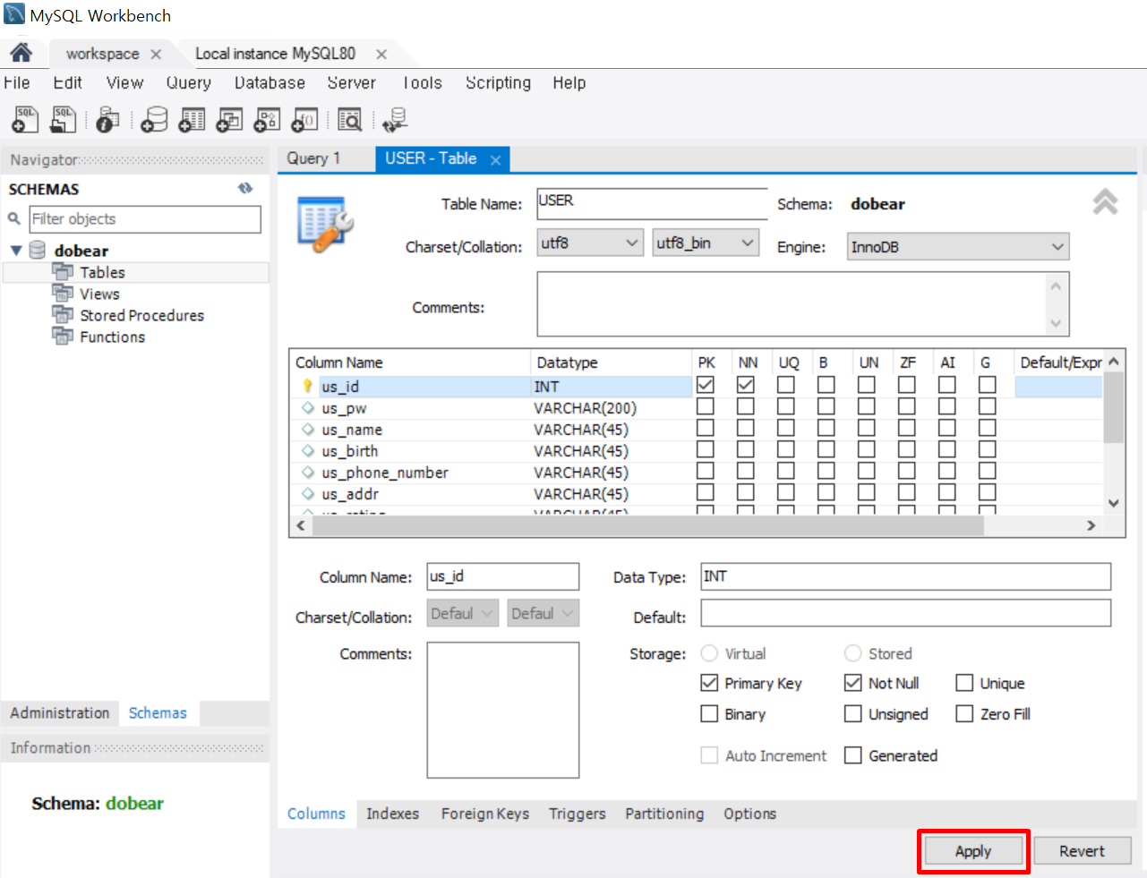This screenshot has height=878, width=1147.
Task: Close the USER - Table tab
Action: [495, 159]
